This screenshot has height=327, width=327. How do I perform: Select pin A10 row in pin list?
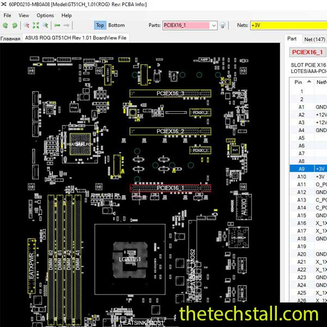click(308, 177)
